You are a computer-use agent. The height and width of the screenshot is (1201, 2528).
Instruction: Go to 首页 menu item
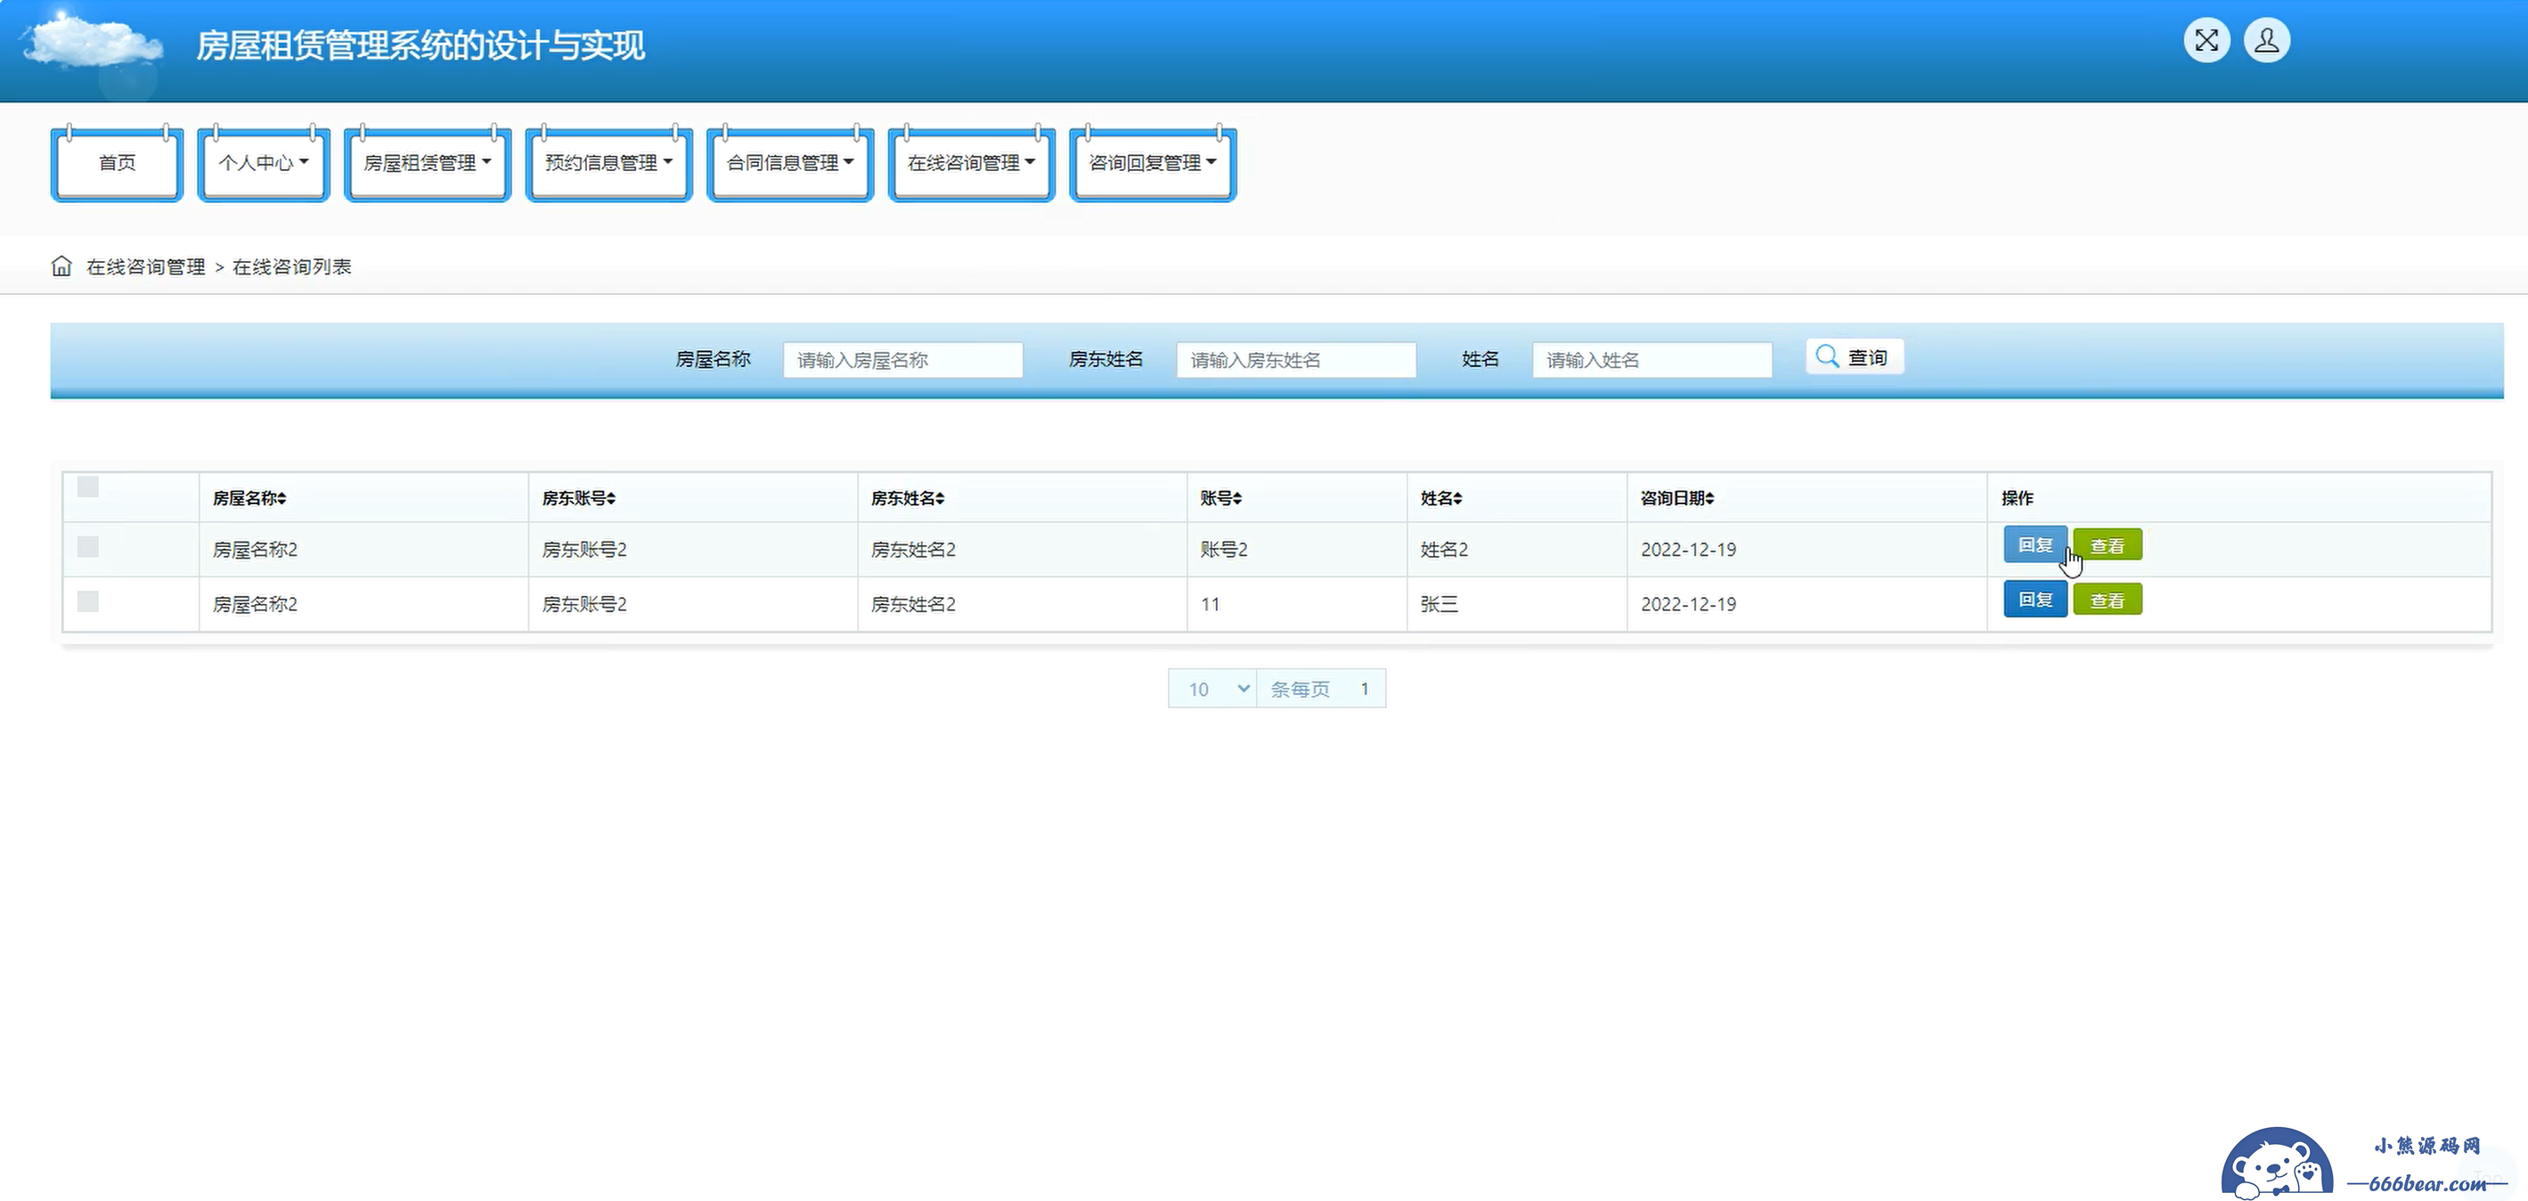(117, 163)
